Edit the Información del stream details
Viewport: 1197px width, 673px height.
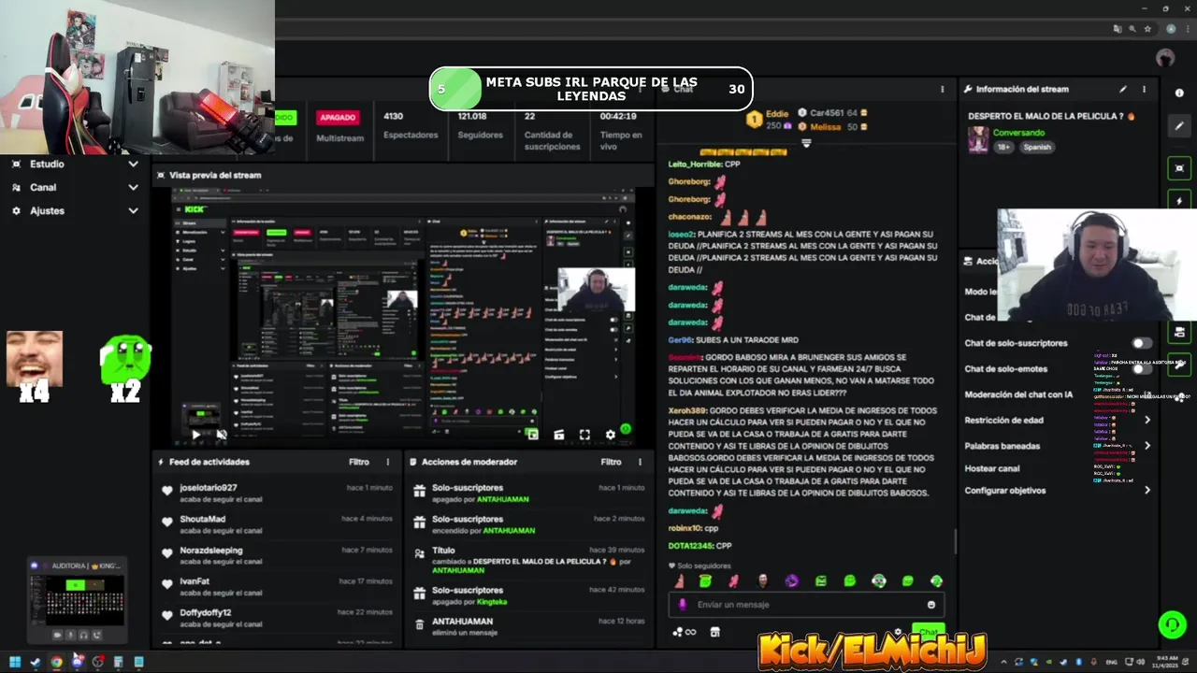[1123, 89]
